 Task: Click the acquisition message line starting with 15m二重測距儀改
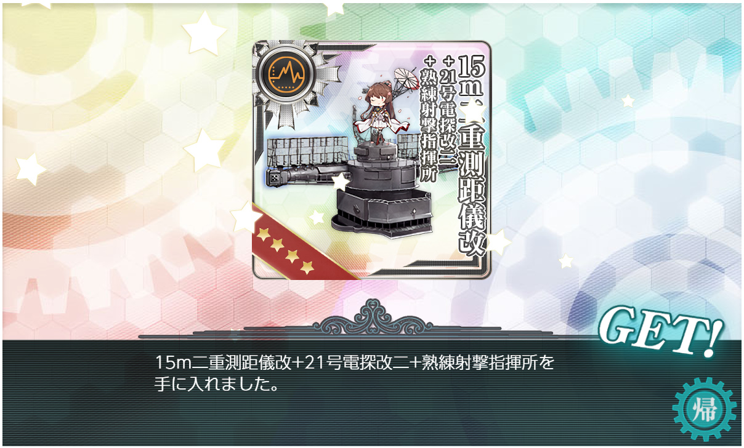point(355,364)
